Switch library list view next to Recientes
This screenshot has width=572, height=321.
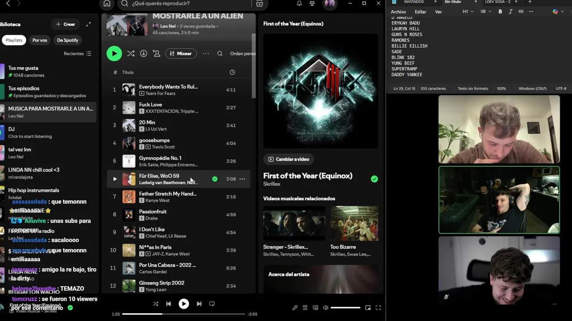click(88, 53)
